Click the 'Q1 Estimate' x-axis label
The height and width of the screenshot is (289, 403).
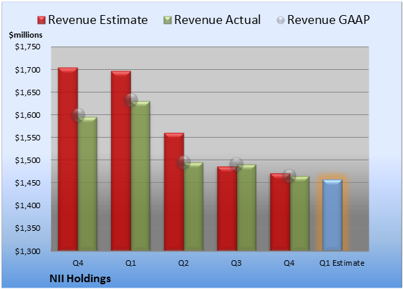(x=342, y=263)
